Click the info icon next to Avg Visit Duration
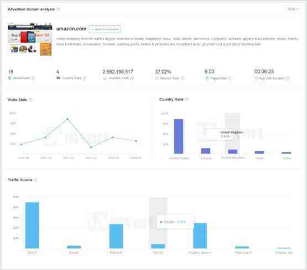Image resolution: width=307 pixels, height=270 pixels. (288, 78)
